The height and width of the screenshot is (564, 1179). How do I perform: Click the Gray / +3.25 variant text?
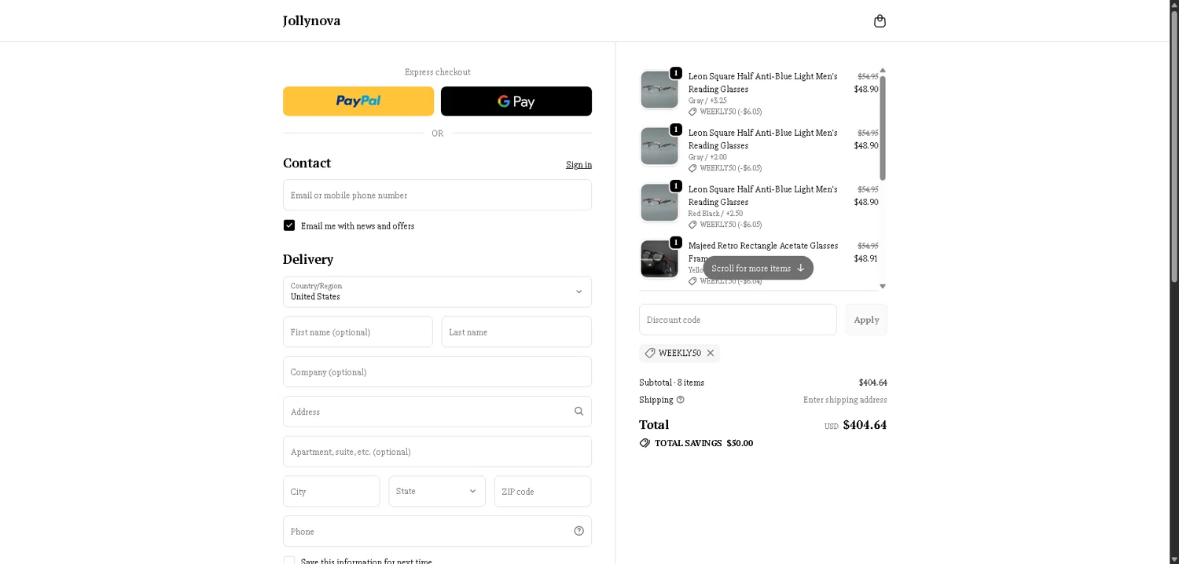point(707,101)
